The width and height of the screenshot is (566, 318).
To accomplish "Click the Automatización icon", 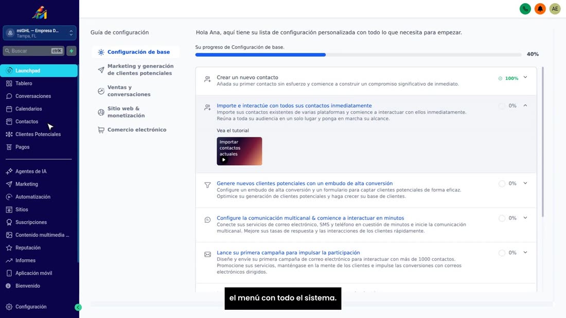I will click(9, 197).
